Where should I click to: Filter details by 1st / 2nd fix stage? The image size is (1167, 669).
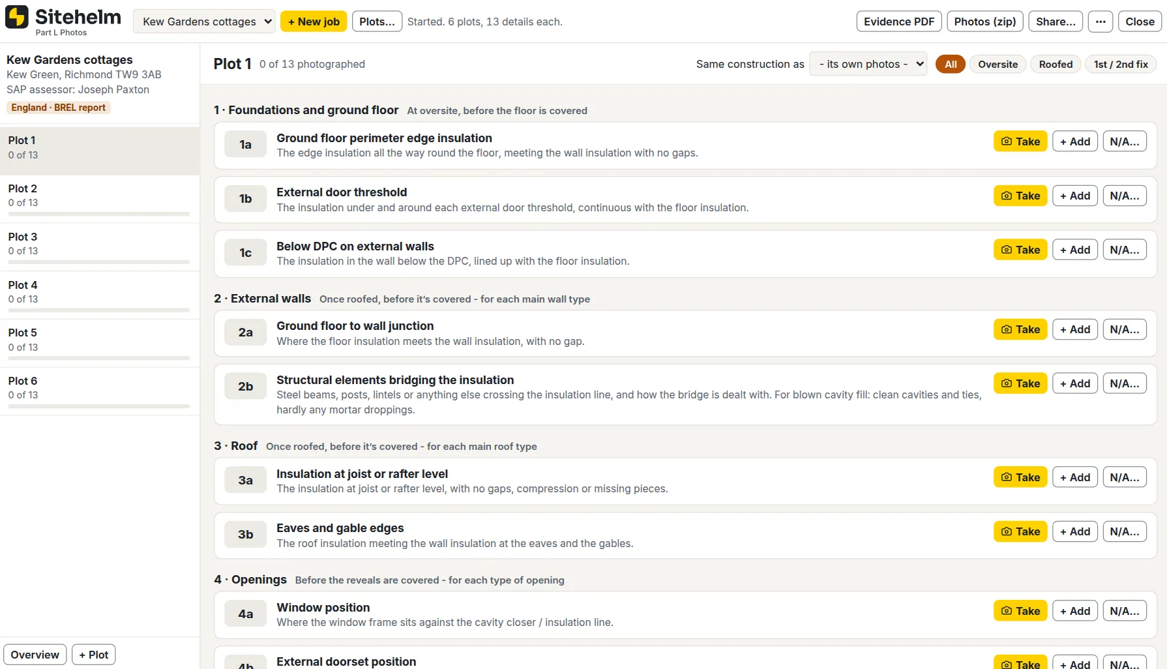tap(1121, 64)
